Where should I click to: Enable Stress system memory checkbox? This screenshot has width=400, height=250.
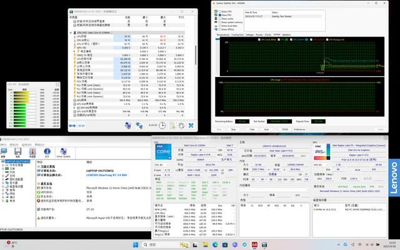point(218,22)
